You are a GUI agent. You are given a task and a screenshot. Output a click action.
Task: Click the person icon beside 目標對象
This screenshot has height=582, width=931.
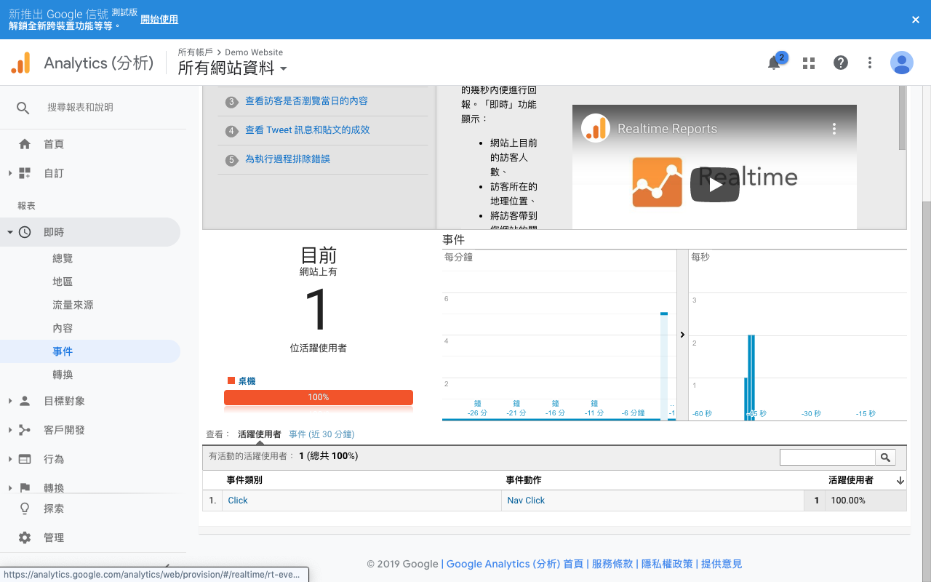(25, 401)
